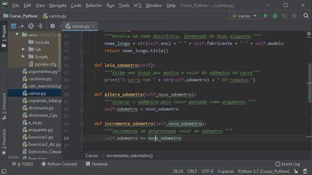Open dicionario_2.py in project tree
This screenshot has width=312, height=175.
point(40,115)
